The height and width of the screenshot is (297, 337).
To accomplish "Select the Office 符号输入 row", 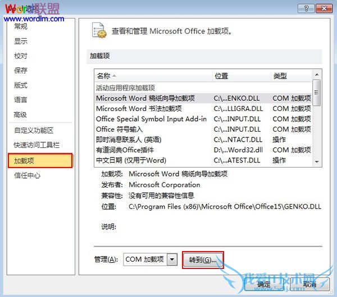I will pyautogui.click(x=203, y=129).
